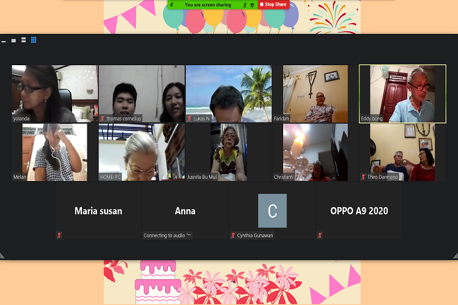Image resolution: width=458 pixels, height=305 pixels.
Task: Select Lukas N's beach background video
Action: 228,94
